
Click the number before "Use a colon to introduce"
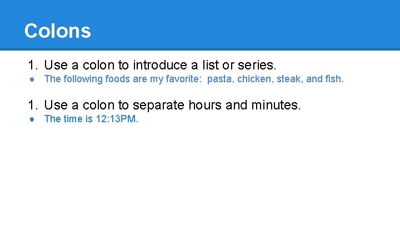pyautogui.click(x=33, y=65)
